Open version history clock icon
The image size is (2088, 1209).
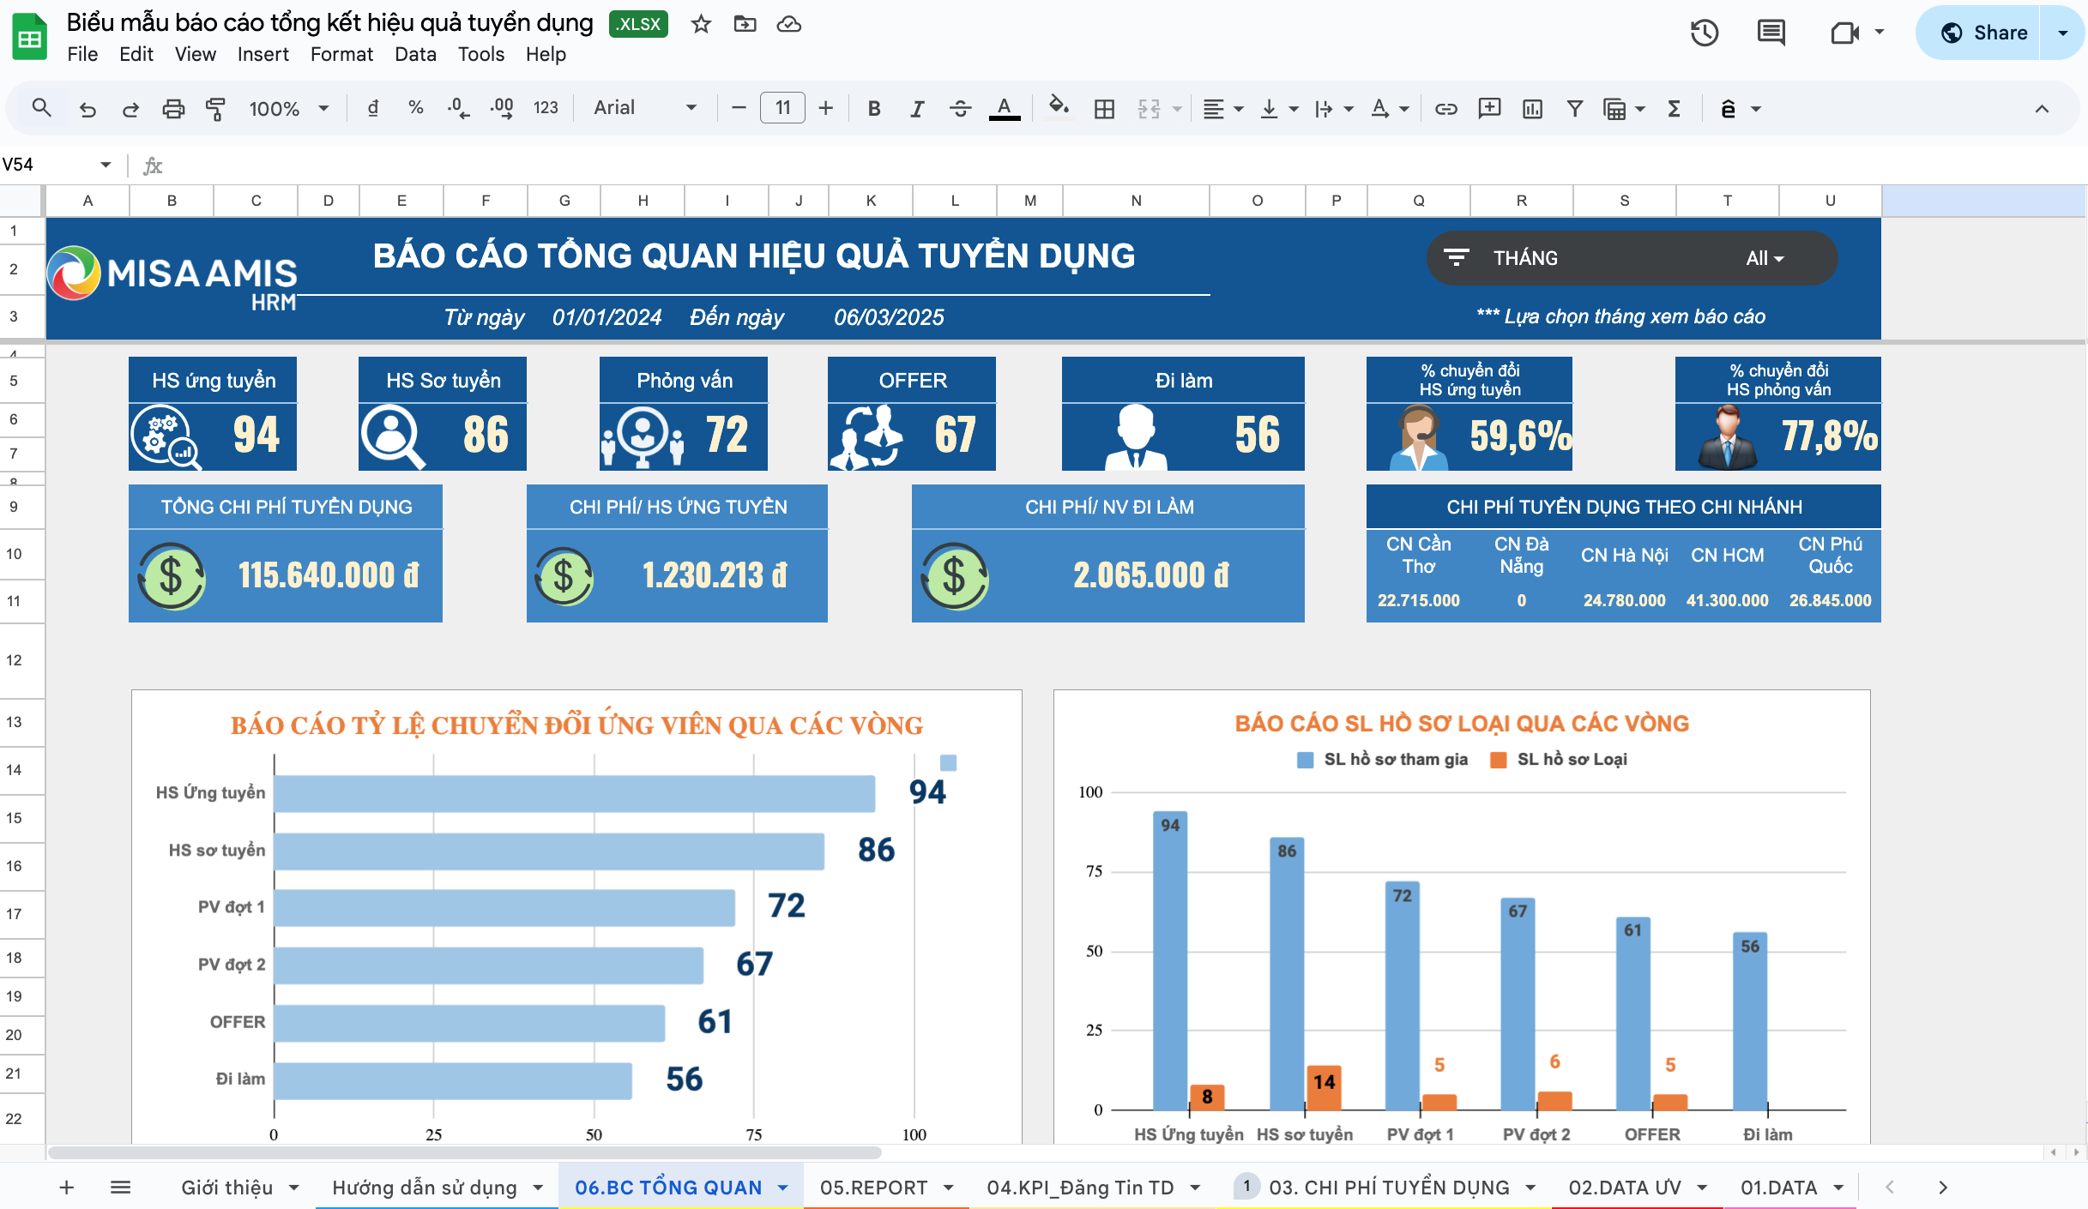click(x=1704, y=33)
